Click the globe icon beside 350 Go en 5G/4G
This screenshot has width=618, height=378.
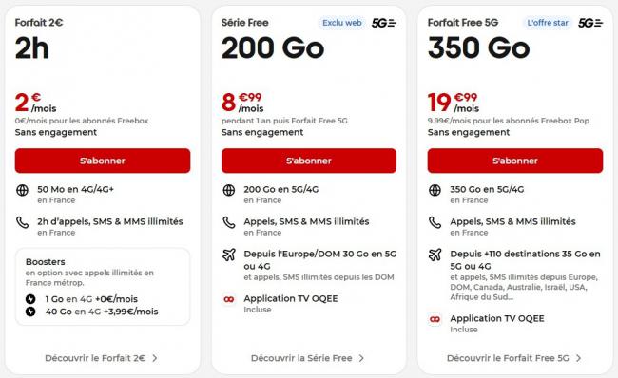coord(435,190)
